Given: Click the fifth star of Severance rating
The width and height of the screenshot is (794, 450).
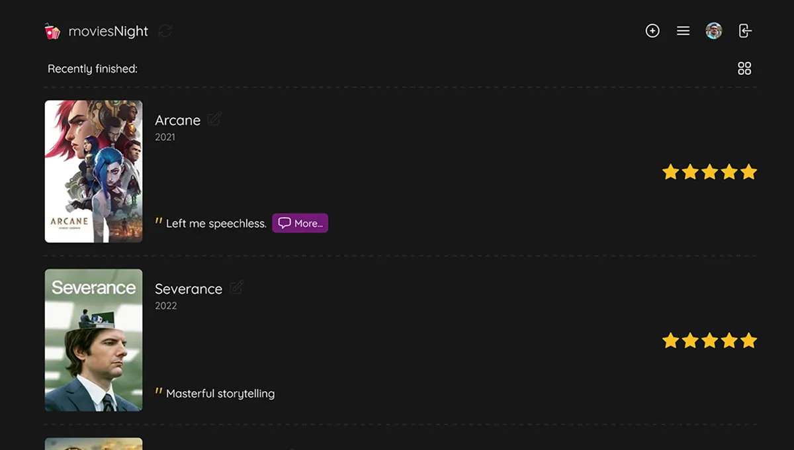Looking at the screenshot, I should (x=748, y=341).
